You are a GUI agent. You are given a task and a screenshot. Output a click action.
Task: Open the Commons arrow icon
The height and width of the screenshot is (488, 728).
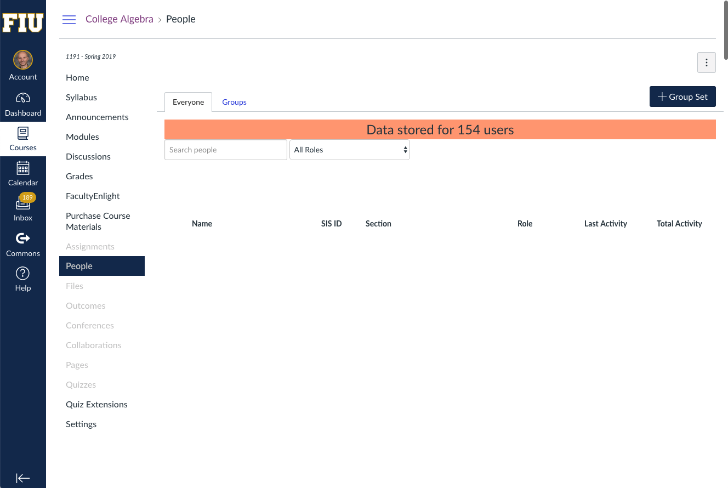tap(23, 239)
